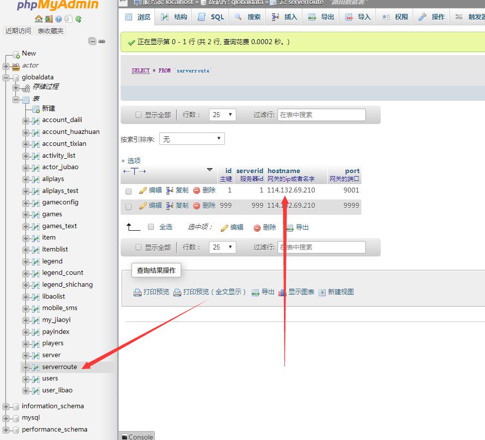
Task: Open the top 行数 dropdown showing 25
Action: 222,115
